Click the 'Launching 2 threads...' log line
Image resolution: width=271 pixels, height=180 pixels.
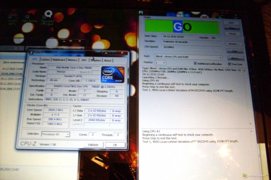[x=155, y=77]
